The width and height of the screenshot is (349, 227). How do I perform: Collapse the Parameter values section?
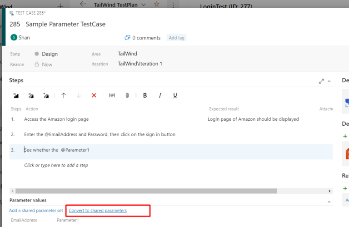(x=329, y=202)
